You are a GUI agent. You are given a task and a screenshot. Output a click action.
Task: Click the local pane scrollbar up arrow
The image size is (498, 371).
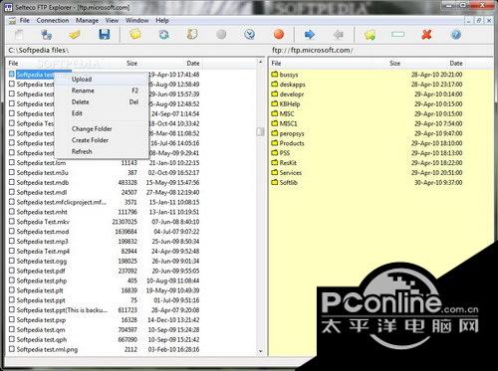tap(260, 62)
